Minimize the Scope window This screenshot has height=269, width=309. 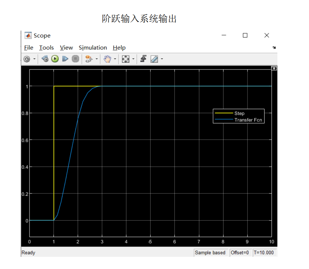tap(224, 35)
